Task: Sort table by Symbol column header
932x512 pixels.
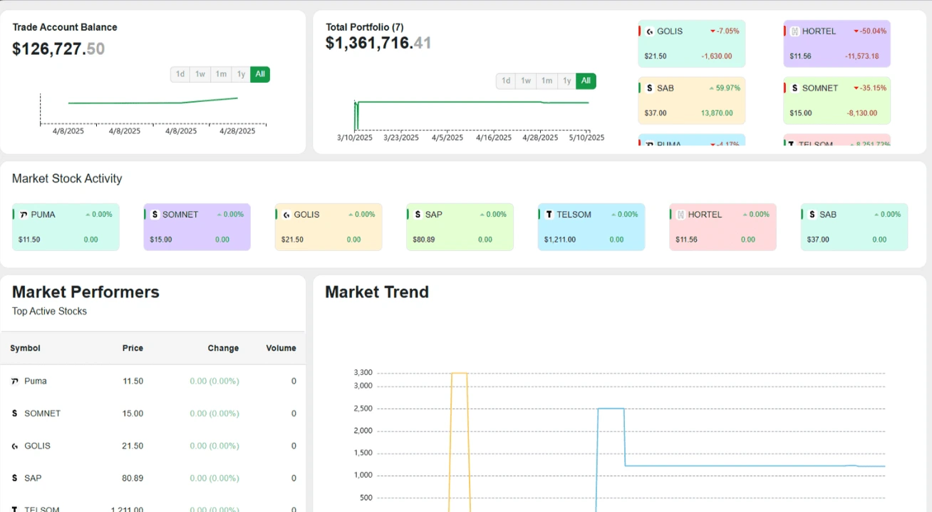Action: (x=25, y=349)
